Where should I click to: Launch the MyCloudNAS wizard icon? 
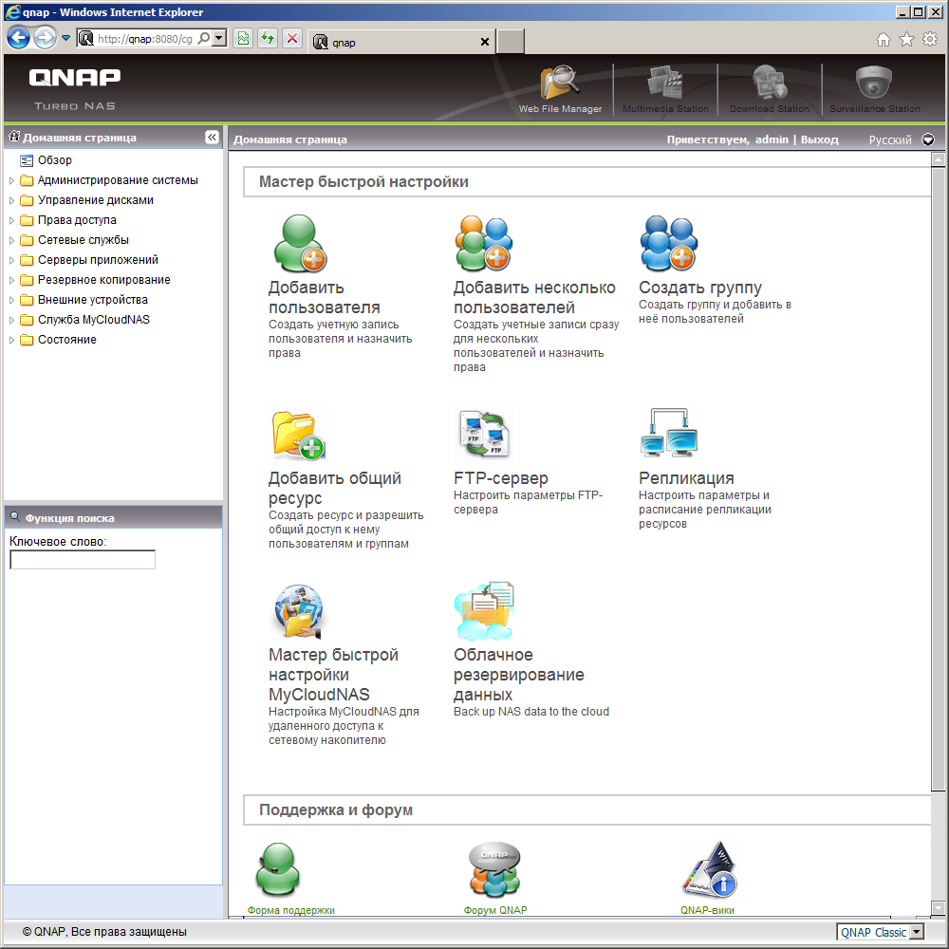298,611
